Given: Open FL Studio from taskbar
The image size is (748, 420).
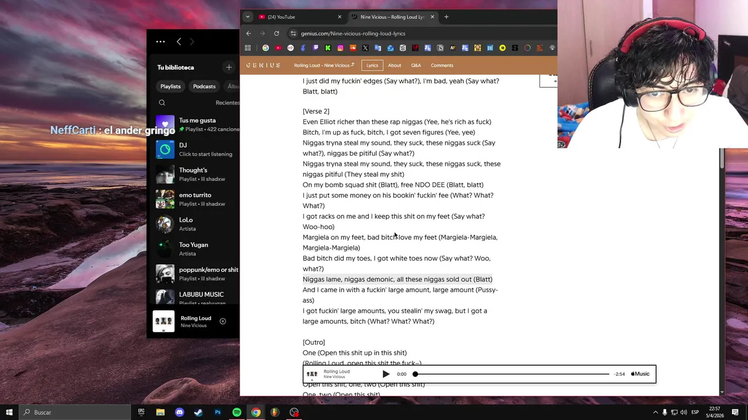Looking at the screenshot, I should 275,412.
